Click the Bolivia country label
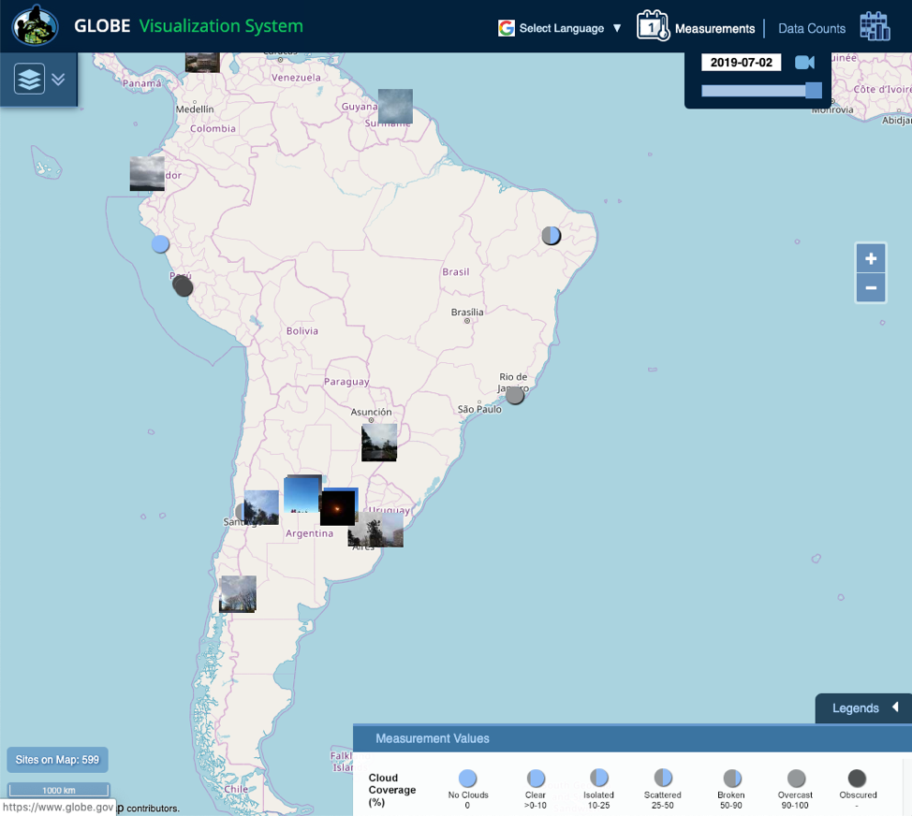912x816 pixels. click(302, 330)
